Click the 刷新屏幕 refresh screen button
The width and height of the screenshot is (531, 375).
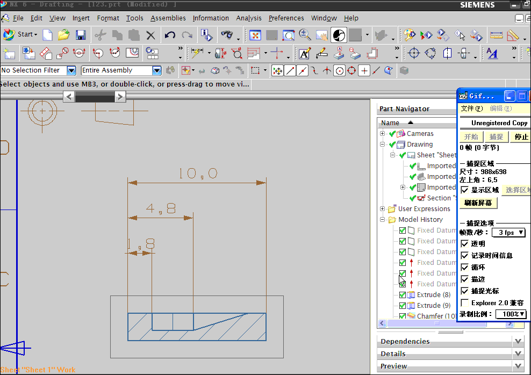pyautogui.click(x=478, y=203)
